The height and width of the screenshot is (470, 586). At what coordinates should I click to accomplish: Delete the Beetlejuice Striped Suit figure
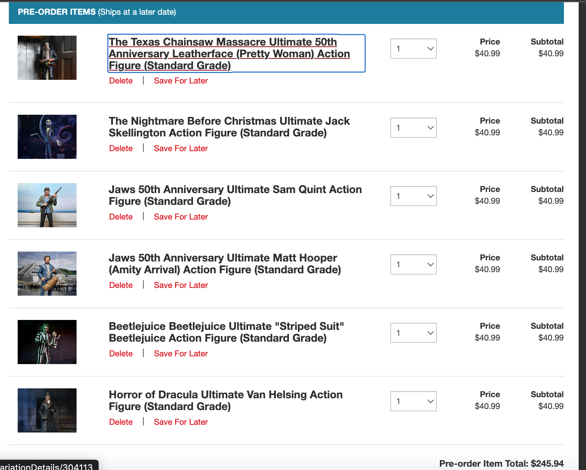[x=121, y=354]
